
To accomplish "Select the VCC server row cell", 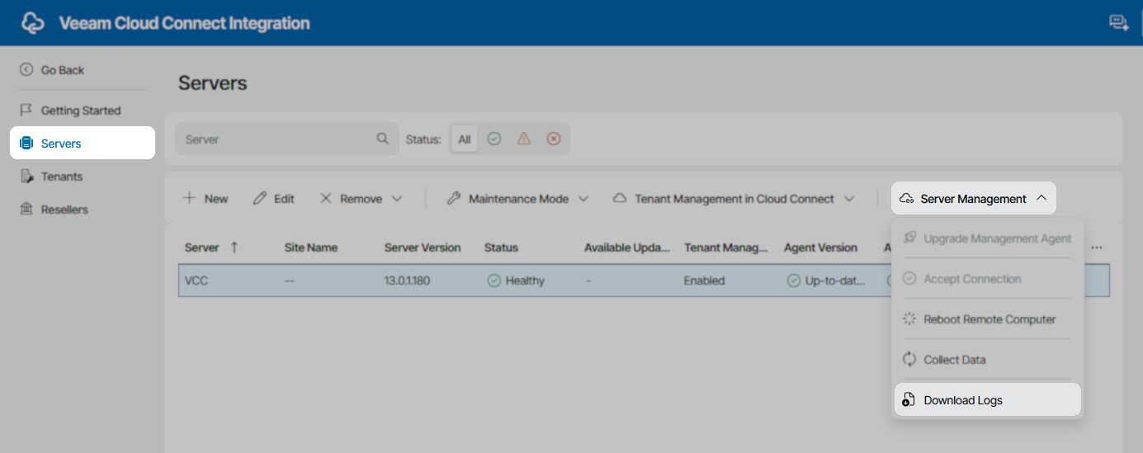I will pyautogui.click(x=196, y=281).
